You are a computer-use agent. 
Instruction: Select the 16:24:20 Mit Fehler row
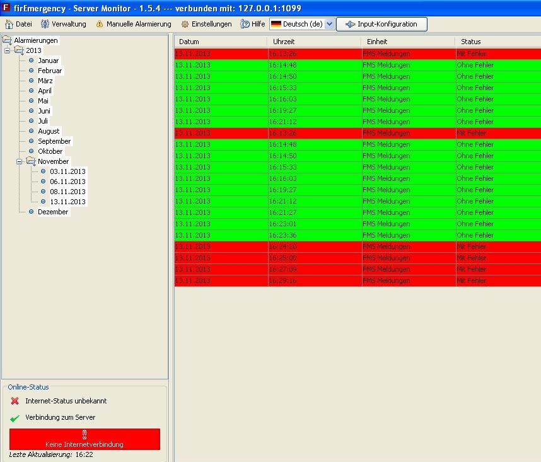click(357, 246)
